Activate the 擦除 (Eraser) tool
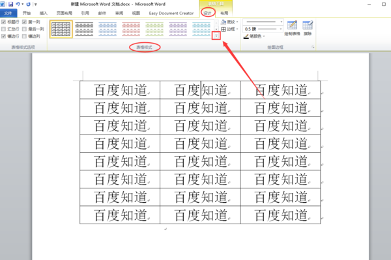 click(308, 28)
